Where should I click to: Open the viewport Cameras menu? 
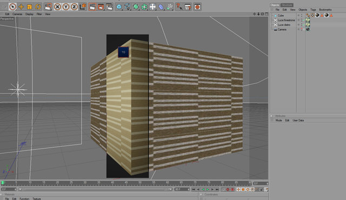click(x=17, y=14)
